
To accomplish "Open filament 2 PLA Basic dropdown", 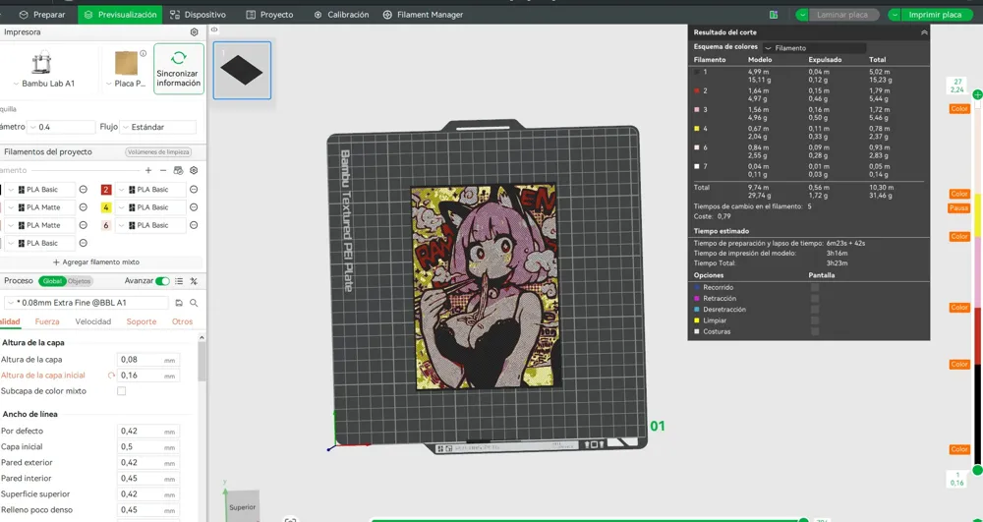I will (150, 190).
